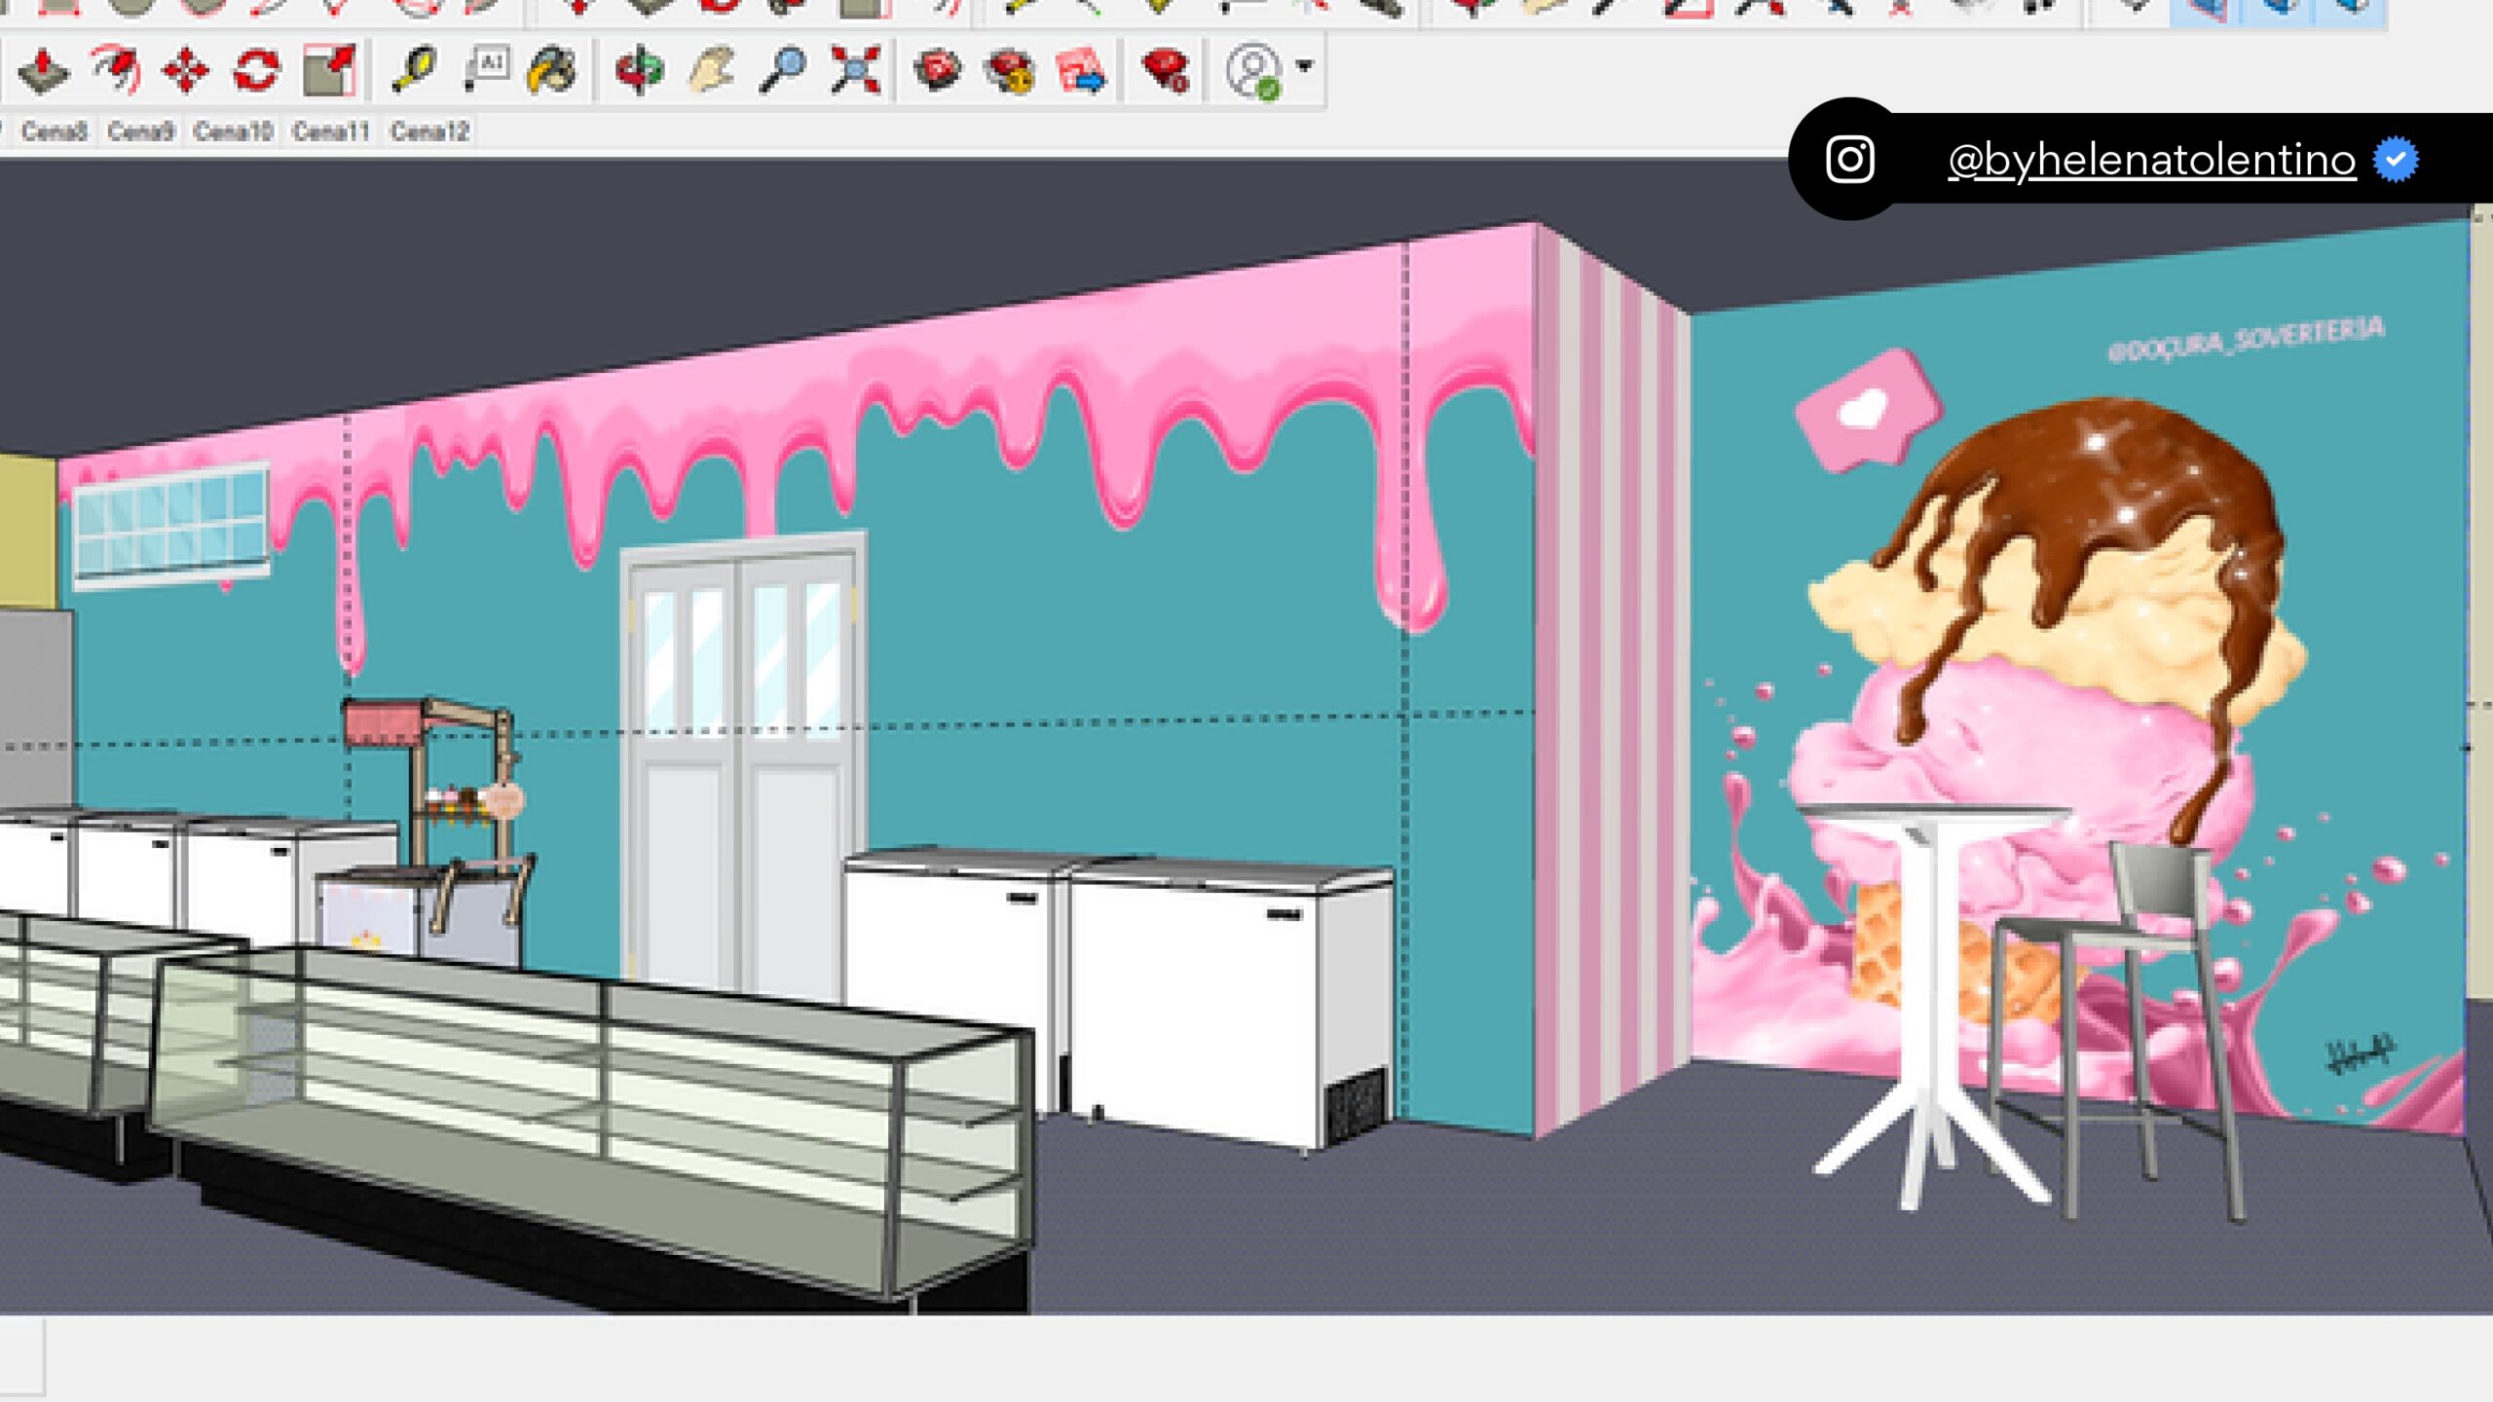The image size is (2493, 1402).
Task: Select the Scale tool
Action: click(x=329, y=70)
